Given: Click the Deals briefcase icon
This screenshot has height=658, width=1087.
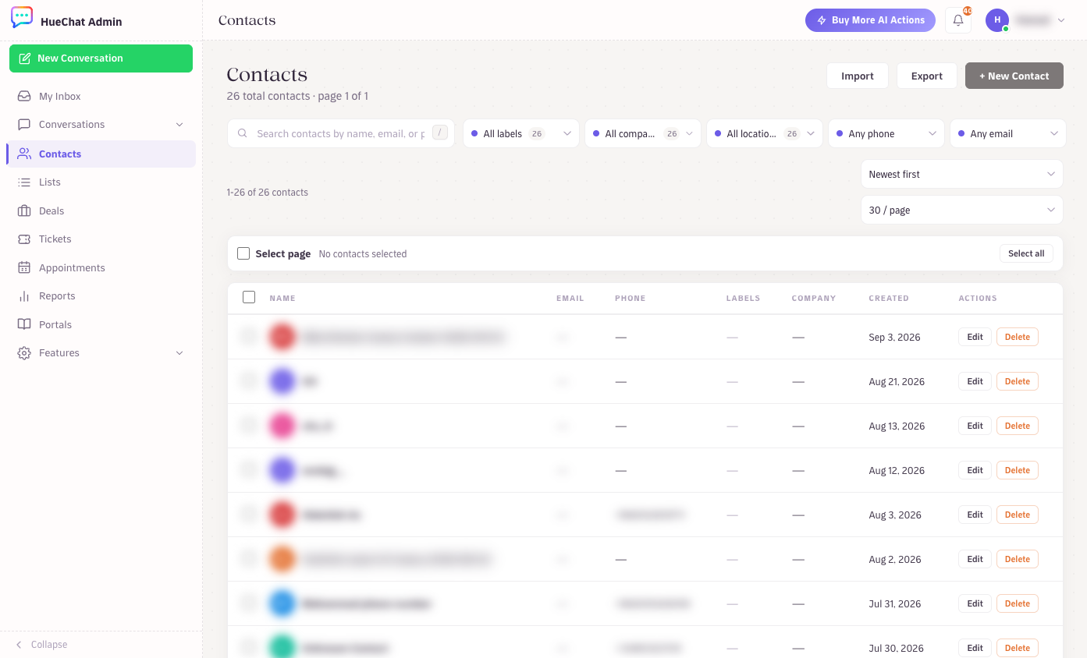Looking at the screenshot, I should 24,210.
